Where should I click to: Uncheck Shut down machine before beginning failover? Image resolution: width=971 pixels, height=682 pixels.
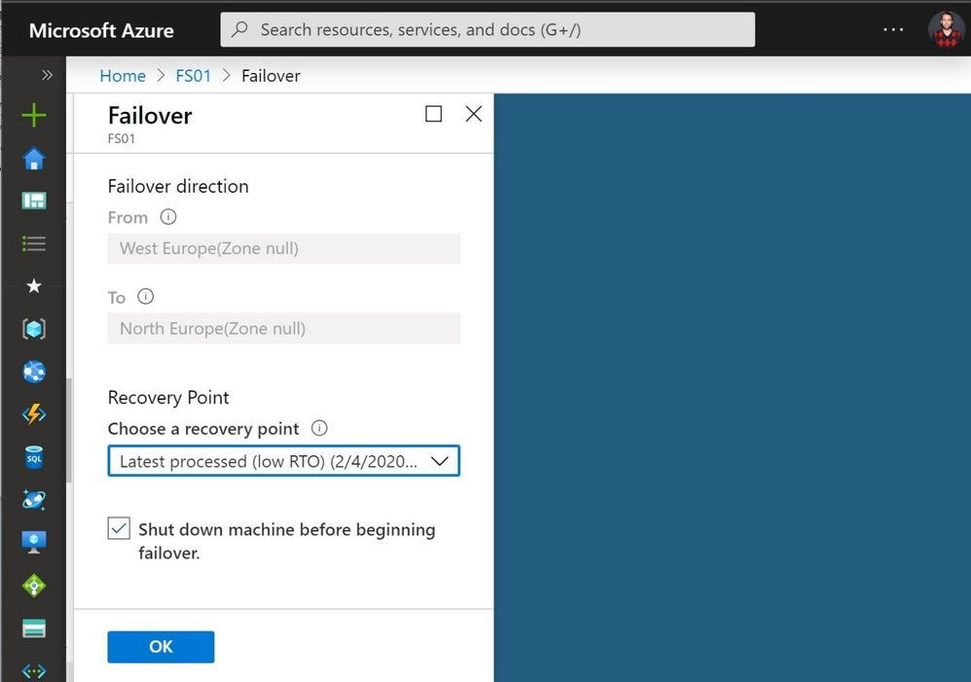click(119, 528)
